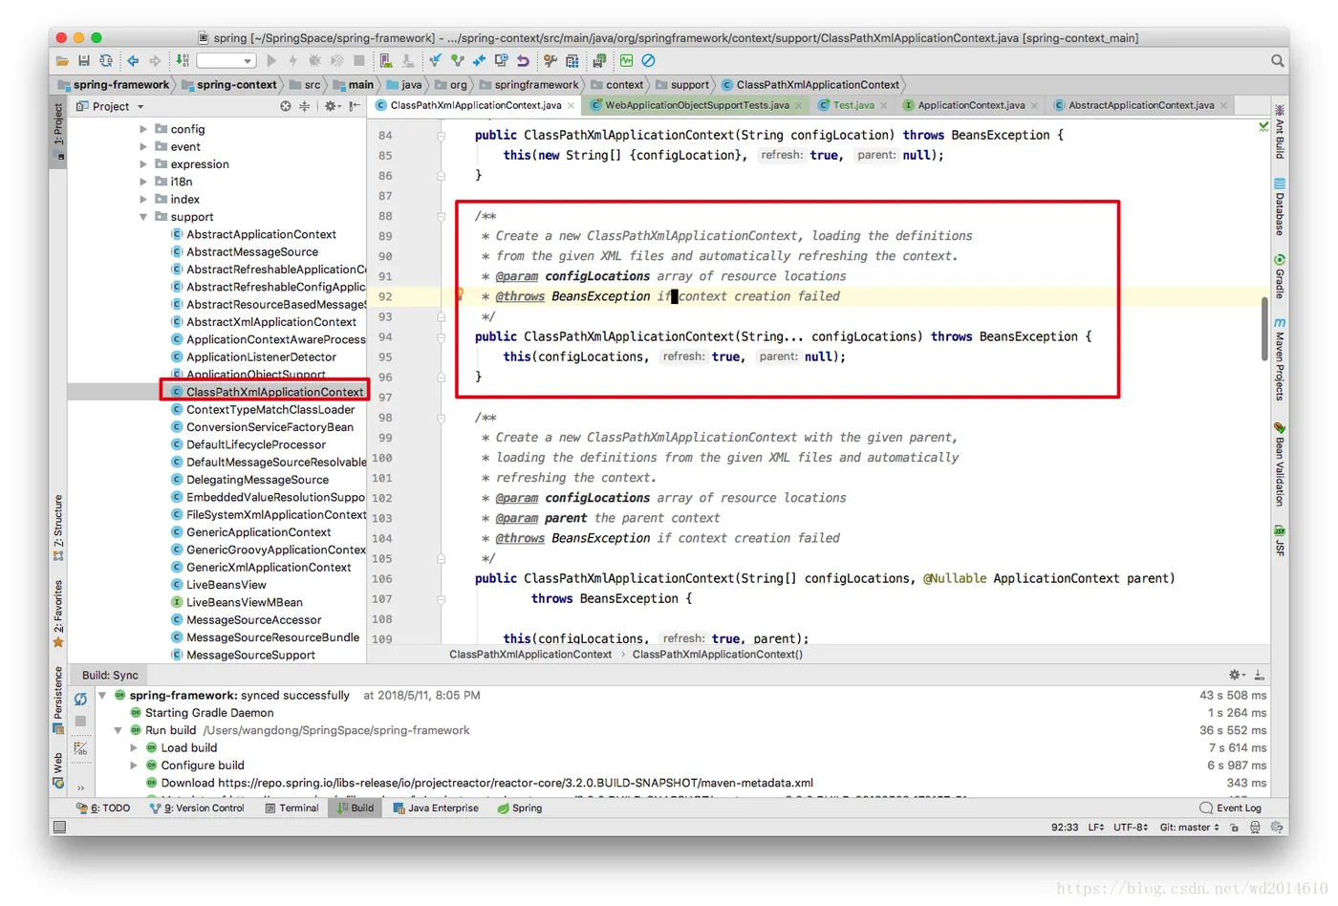Expand the expression folder
Image resolution: width=1338 pixels, height=906 pixels.
click(143, 164)
